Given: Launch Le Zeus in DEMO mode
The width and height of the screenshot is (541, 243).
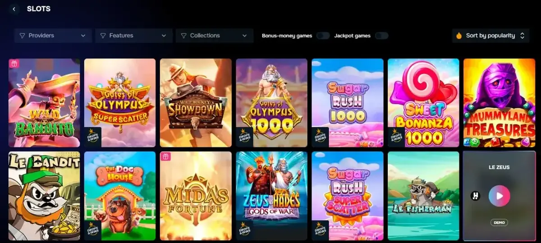Looking at the screenshot, I should pyautogui.click(x=499, y=222).
